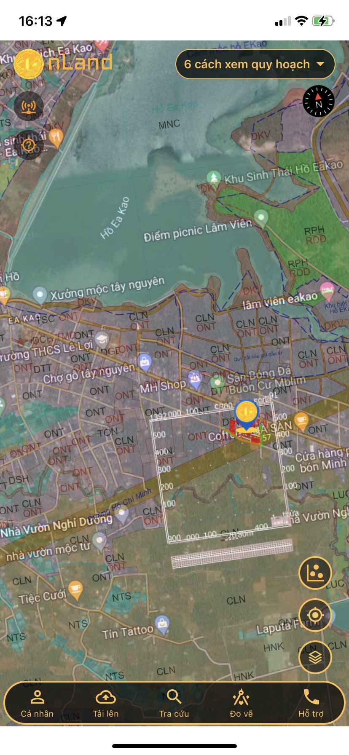
Task: Tap the Xưởng mộc tây nguyên map pin
Action: (40, 294)
